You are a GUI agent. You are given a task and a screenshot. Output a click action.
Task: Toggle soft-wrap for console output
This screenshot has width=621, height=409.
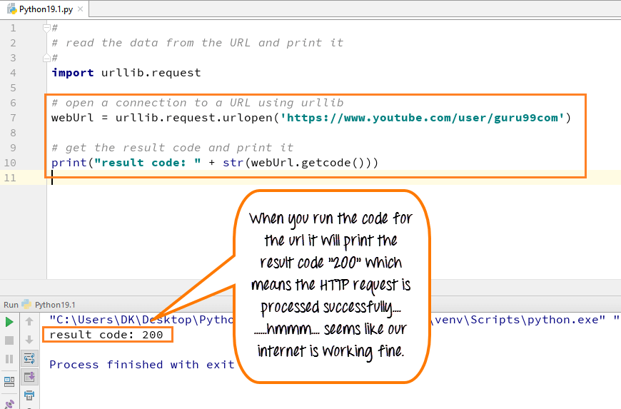point(29,358)
